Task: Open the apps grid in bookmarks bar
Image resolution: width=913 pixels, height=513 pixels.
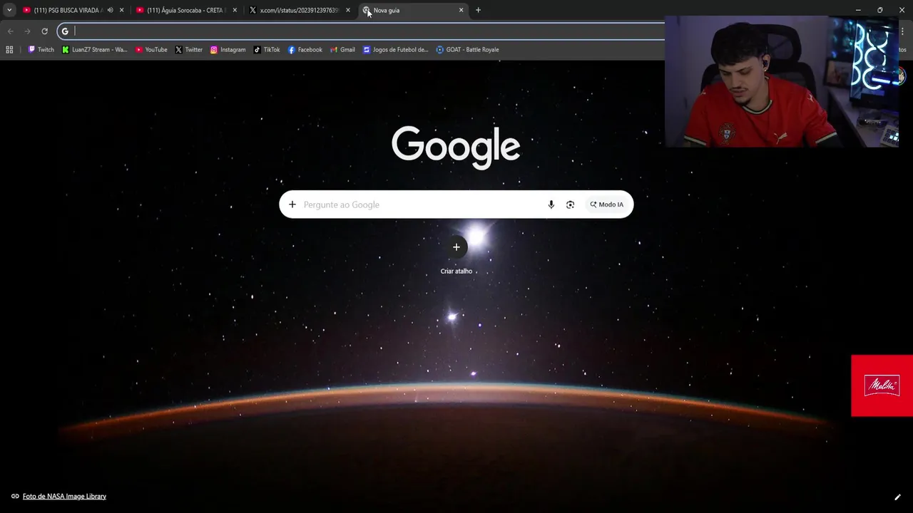Action: pos(9,50)
